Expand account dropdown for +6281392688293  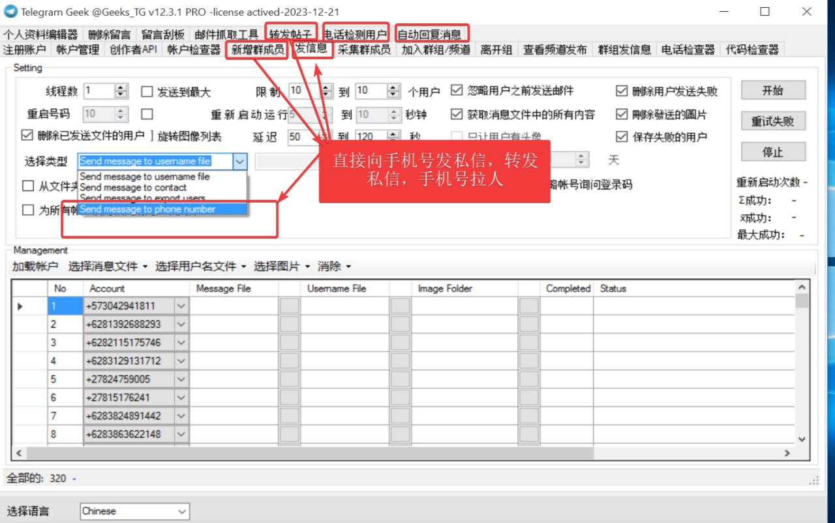pos(181,324)
